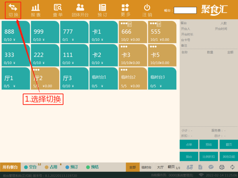Select occupied table 厅2
The width and height of the screenshot is (238, 178).
coord(45,79)
